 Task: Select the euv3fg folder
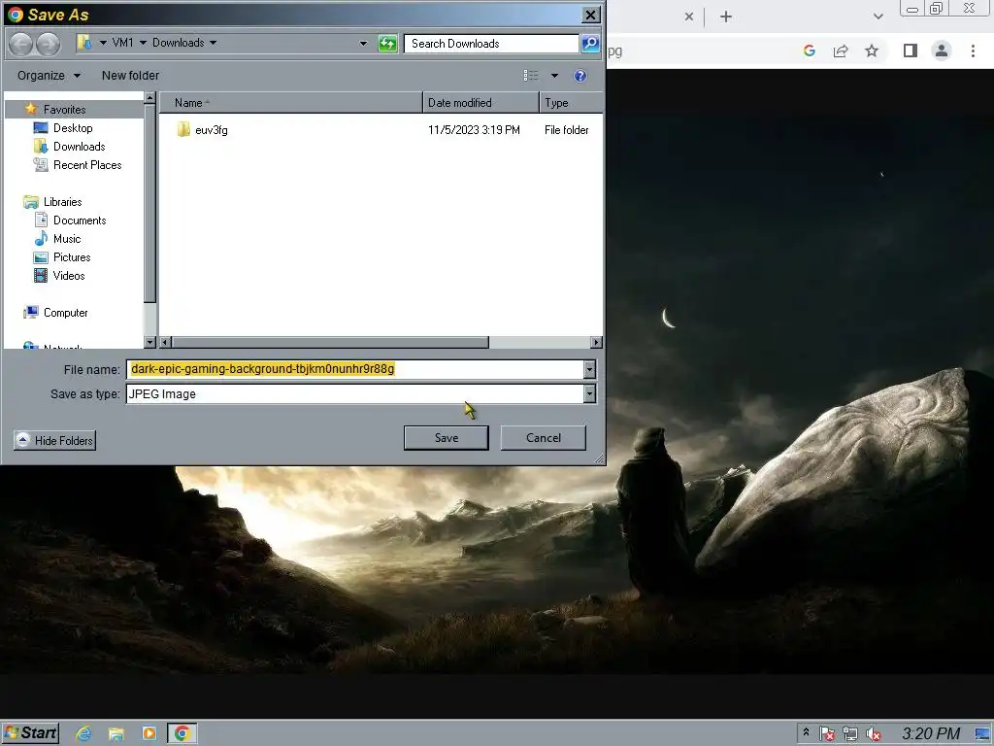[x=211, y=130]
